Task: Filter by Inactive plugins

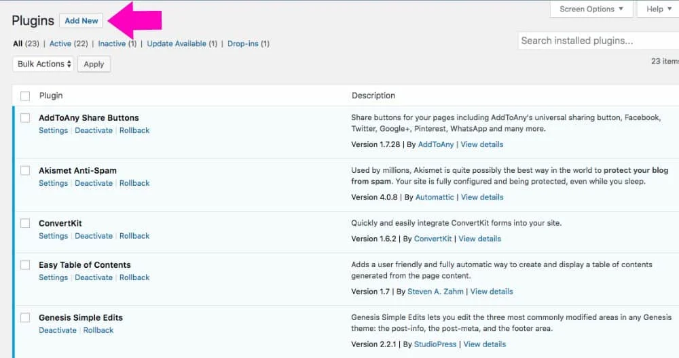Action: pyautogui.click(x=112, y=43)
